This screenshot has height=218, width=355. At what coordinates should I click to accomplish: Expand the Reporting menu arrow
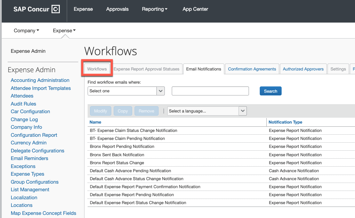coord(166,9)
